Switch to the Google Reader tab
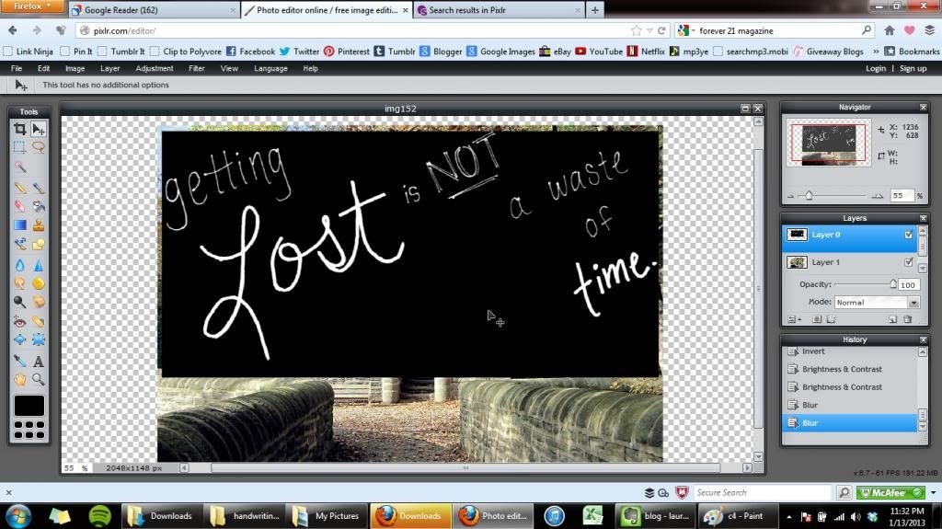Screen dimensions: 942x529 154,10
